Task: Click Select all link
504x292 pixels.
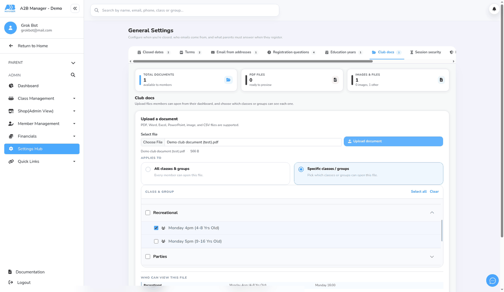Action: tap(419, 192)
